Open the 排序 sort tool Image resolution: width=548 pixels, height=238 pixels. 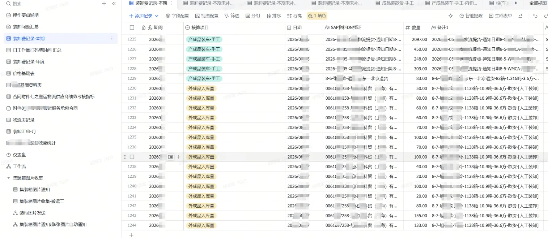(274, 16)
